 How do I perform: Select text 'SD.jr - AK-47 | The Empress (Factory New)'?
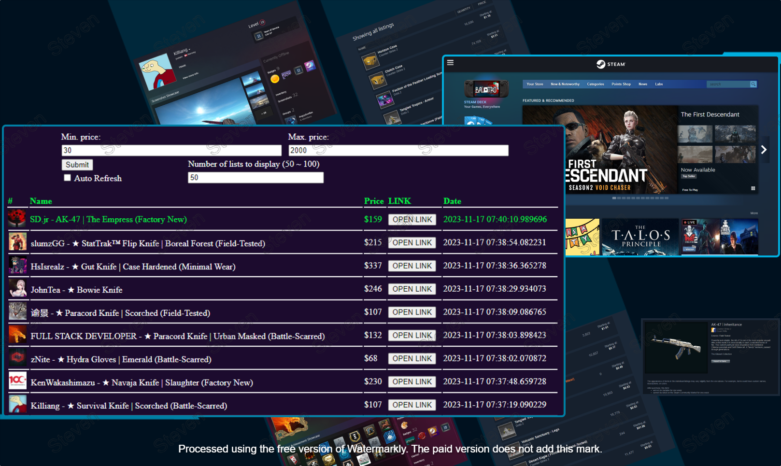pyautogui.click(x=108, y=219)
